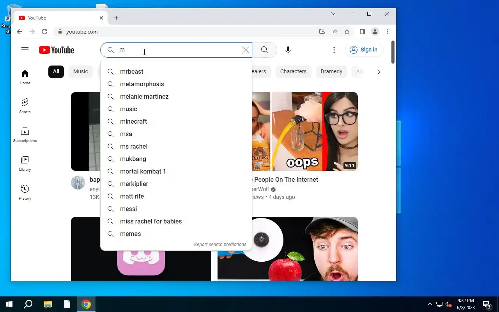Open the taskbar clock and date

(x=465, y=304)
